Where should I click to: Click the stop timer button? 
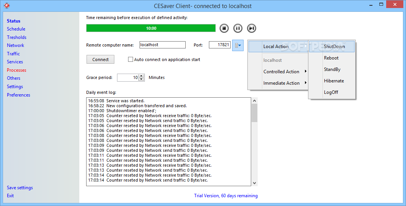(x=224, y=28)
